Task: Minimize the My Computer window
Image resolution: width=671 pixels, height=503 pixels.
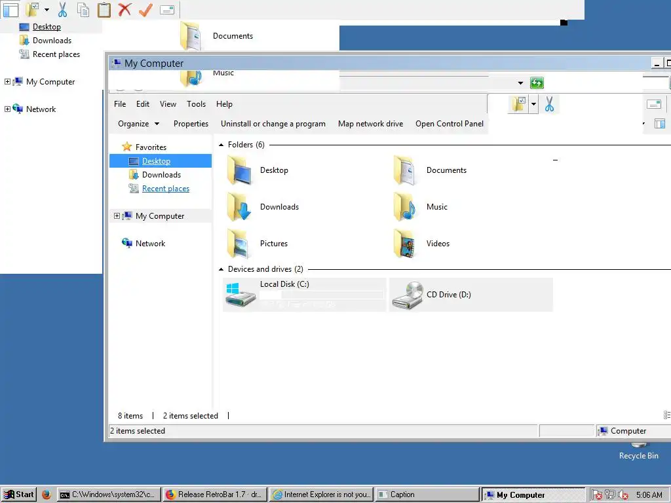Action: coord(657,64)
